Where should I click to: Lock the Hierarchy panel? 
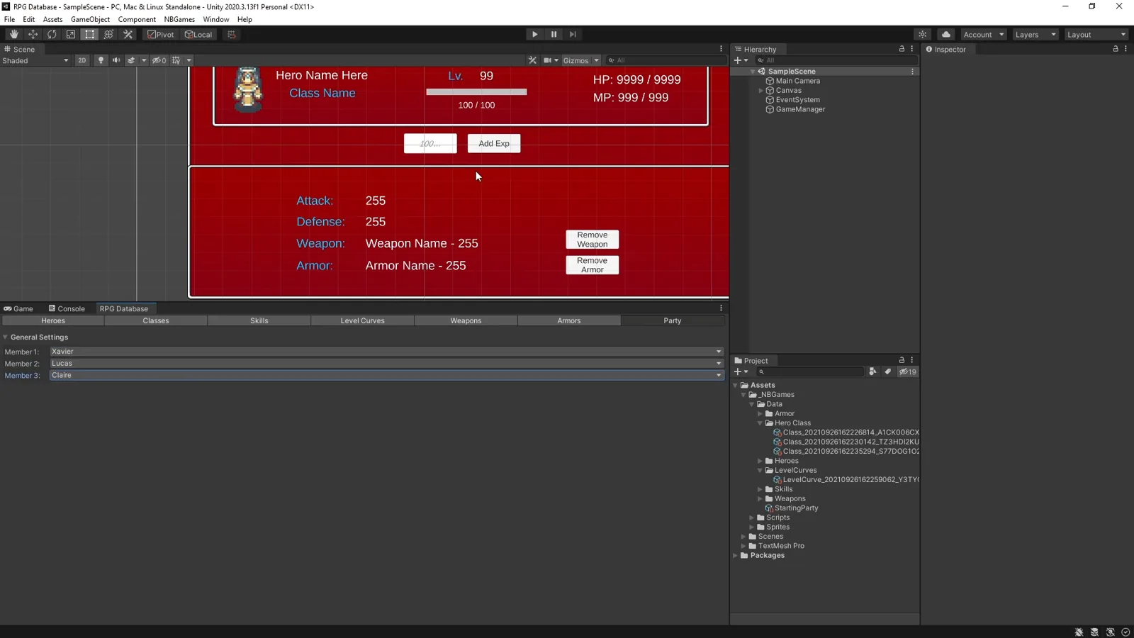point(902,49)
